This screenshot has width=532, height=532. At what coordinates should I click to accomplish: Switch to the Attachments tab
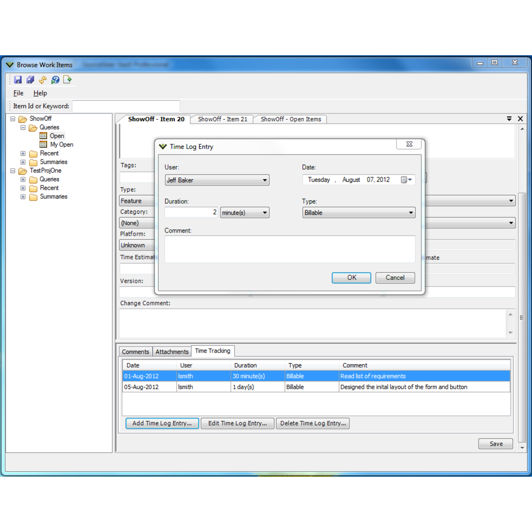172,352
